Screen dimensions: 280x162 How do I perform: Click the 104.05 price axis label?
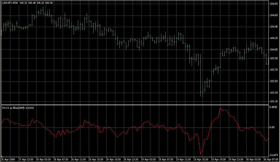[x=274, y=50]
